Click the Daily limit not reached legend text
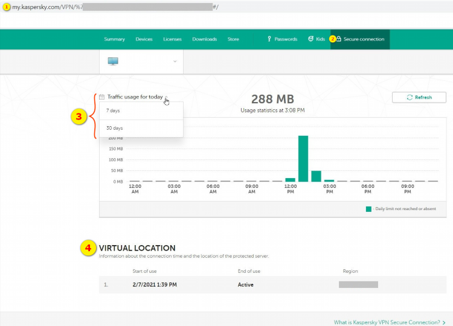Image resolution: width=453 pixels, height=326 pixels. 405,209
